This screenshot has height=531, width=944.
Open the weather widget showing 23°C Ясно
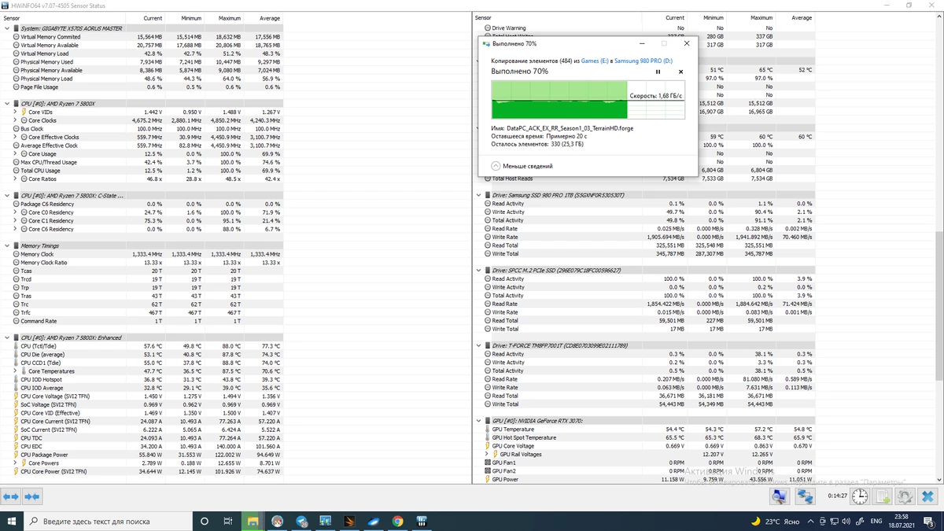[x=774, y=521]
